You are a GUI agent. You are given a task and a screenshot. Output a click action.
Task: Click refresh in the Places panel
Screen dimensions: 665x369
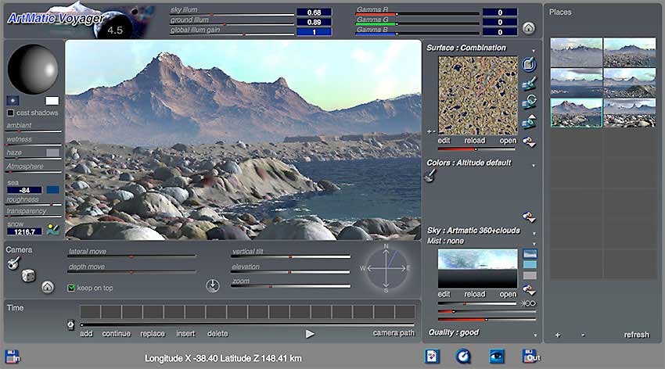[x=636, y=335]
